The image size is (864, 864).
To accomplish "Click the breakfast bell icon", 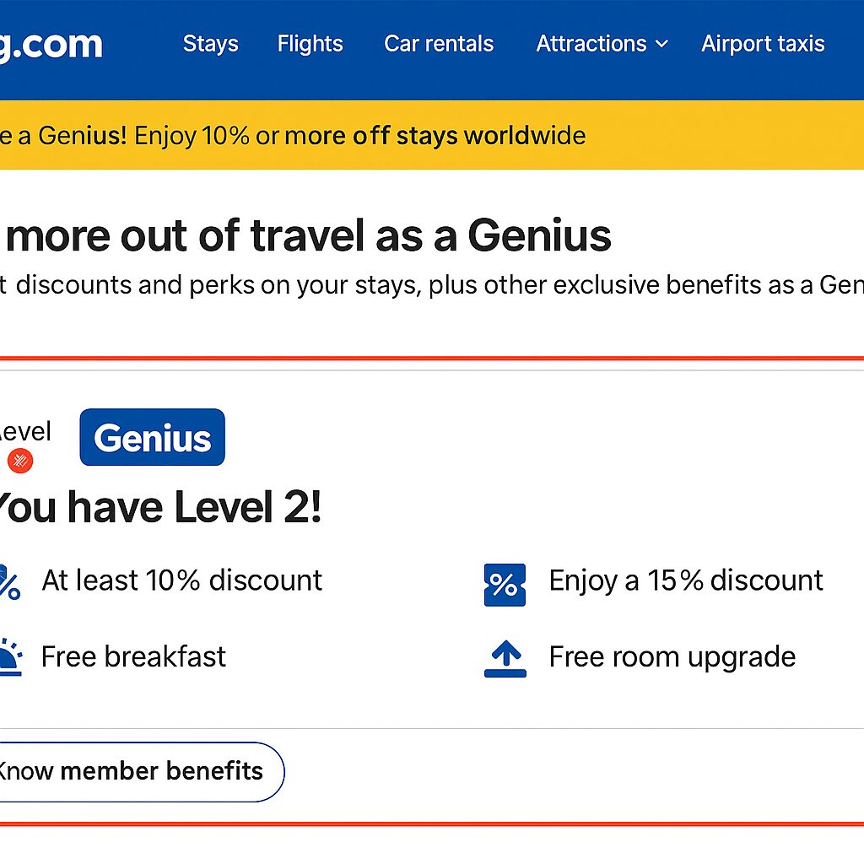I will pos(9,656).
